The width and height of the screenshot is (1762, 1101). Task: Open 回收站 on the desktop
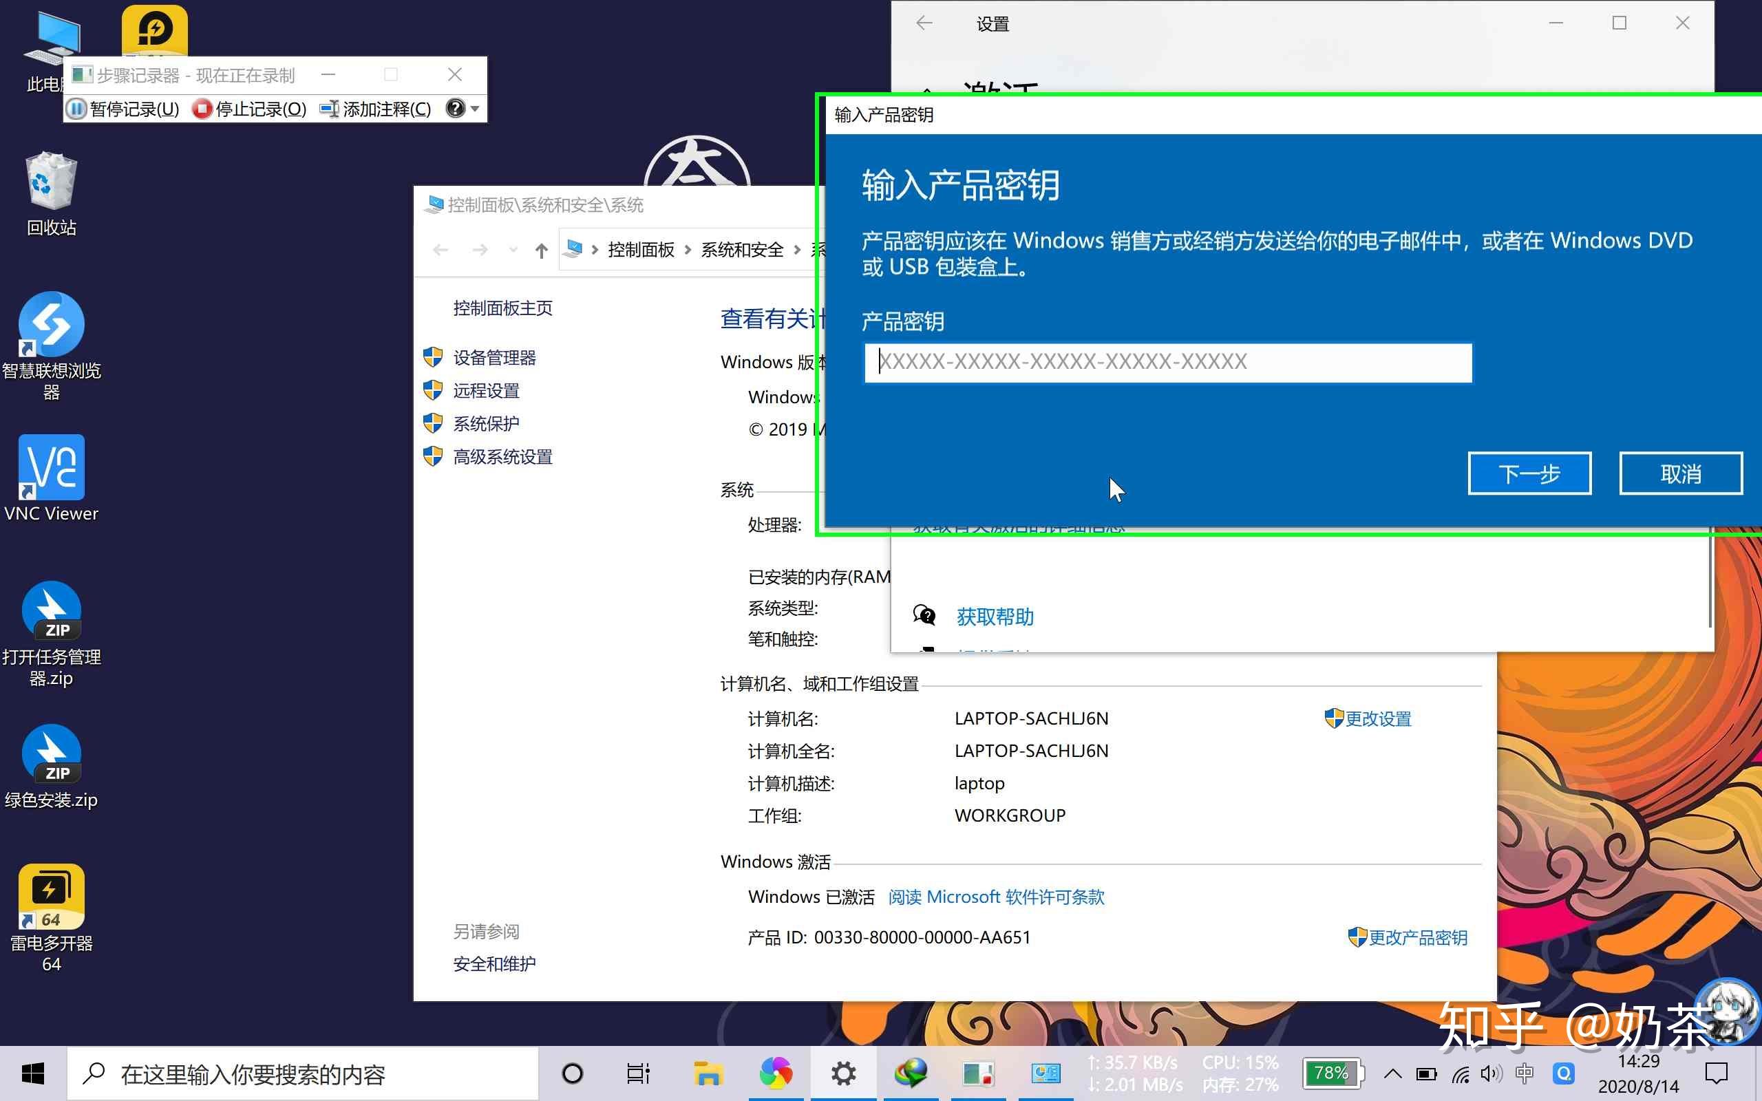51,193
